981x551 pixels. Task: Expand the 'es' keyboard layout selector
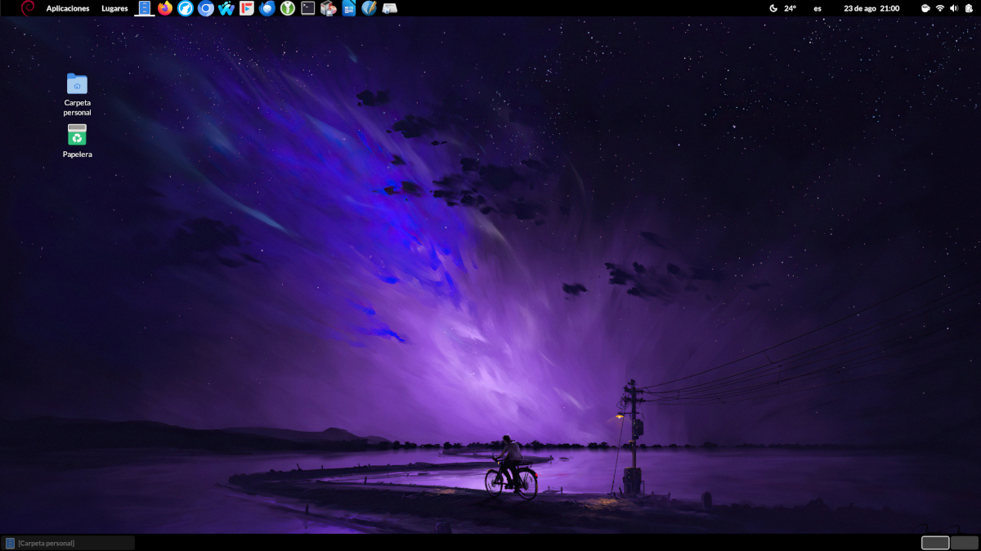pyautogui.click(x=817, y=8)
